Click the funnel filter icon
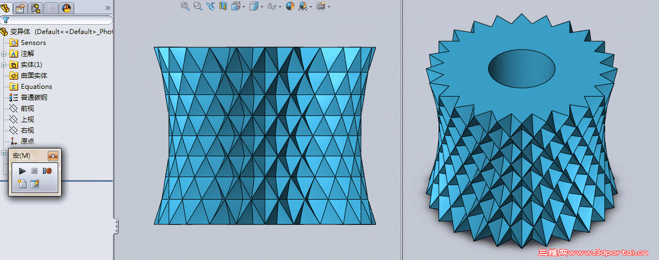Screen dimensions: 659x260 coord(6,20)
